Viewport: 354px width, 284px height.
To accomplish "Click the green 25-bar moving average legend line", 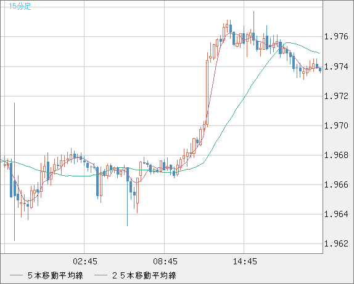I will tap(101, 275).
